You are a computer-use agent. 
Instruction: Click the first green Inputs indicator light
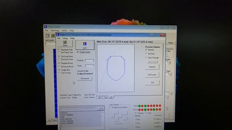pyautogui.click(x=139, y=106)
